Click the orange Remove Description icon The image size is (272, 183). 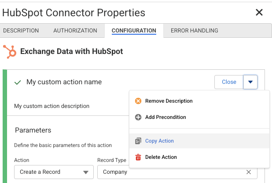coord(138,101)
